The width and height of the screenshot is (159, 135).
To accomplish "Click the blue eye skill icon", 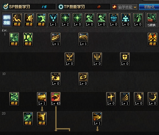I will 114,20.
